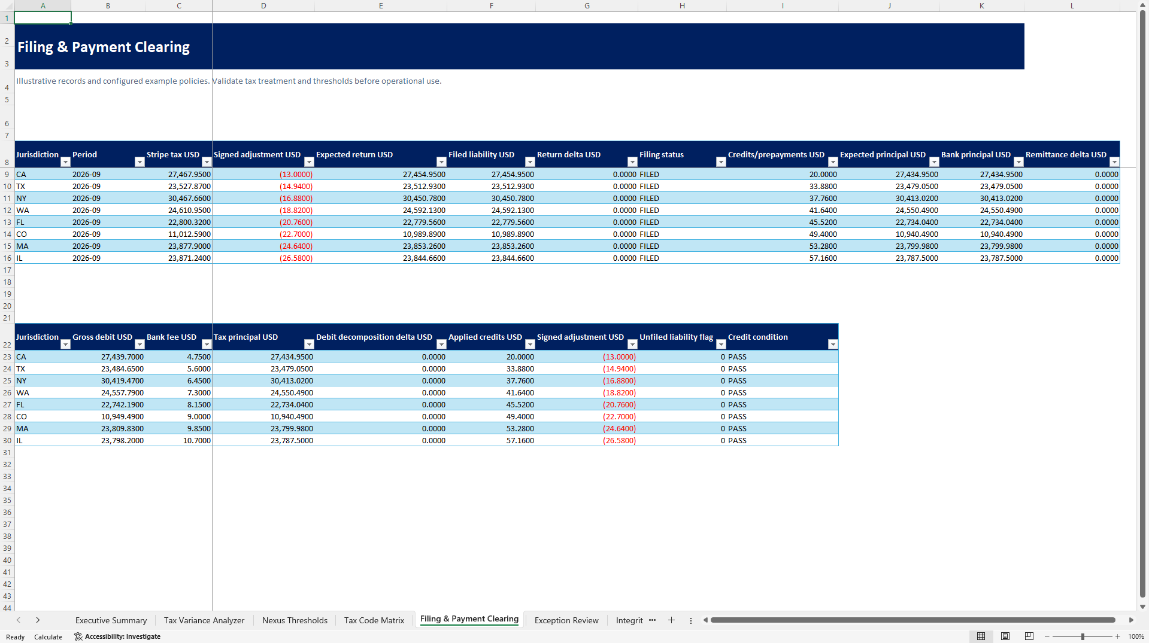Click horizontal scrollbar right arrow
Image resolution: width=1149 pixels, height=643 pixels.
coord(1131,620)
